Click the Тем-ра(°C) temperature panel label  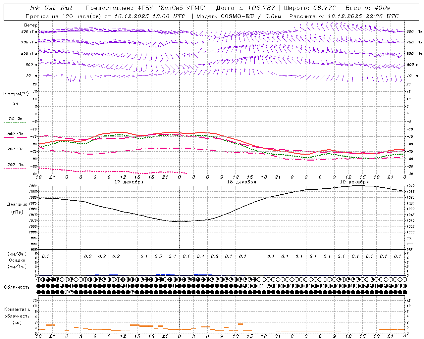(x=16, y=94)
